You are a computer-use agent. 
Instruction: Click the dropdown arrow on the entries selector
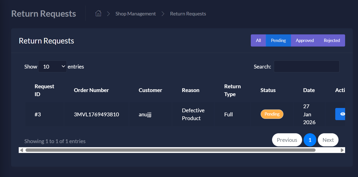[x=63, y=66]
